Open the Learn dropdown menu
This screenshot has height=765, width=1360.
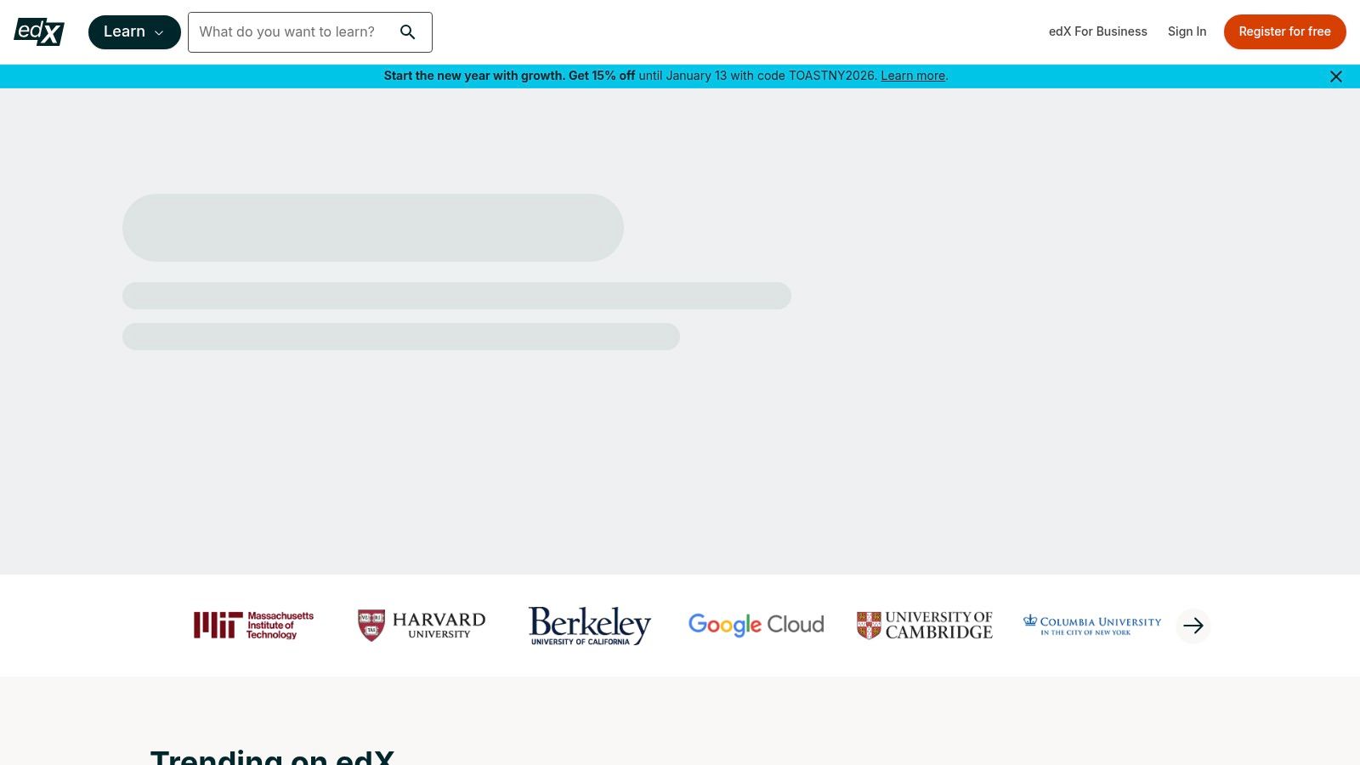coord(133,31)
